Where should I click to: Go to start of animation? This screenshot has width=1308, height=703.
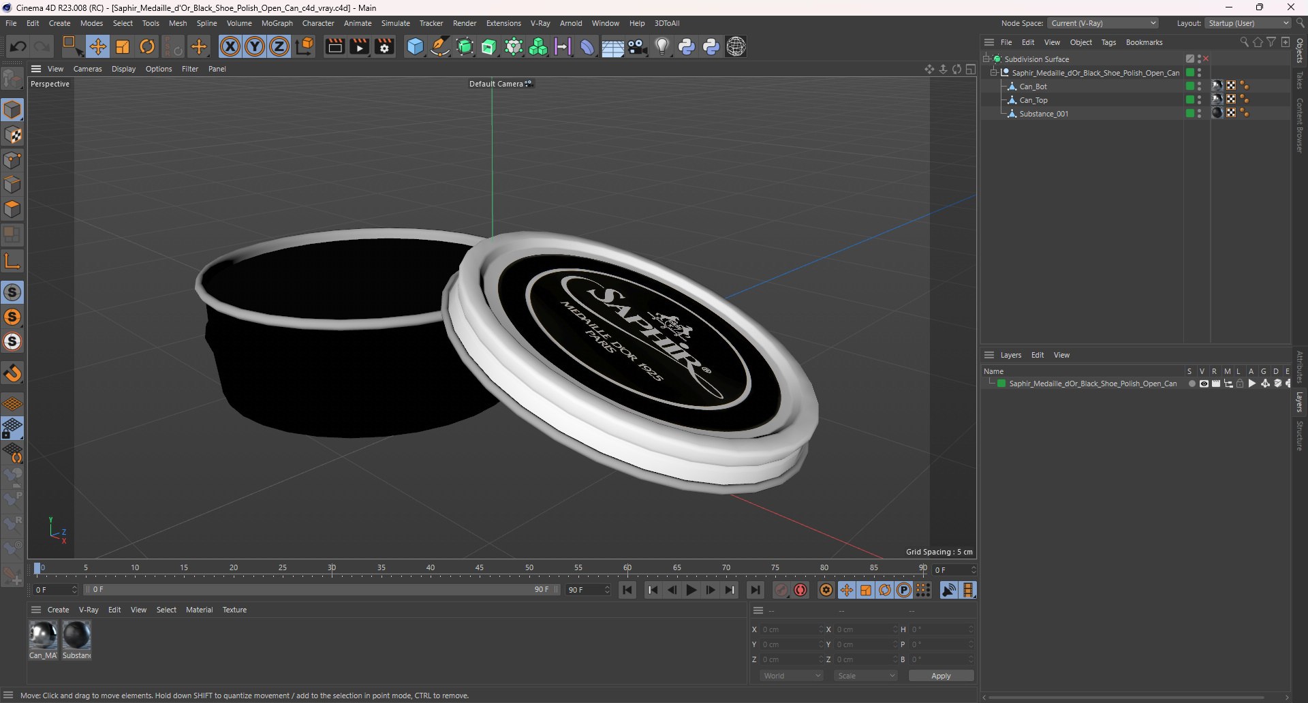627,590
